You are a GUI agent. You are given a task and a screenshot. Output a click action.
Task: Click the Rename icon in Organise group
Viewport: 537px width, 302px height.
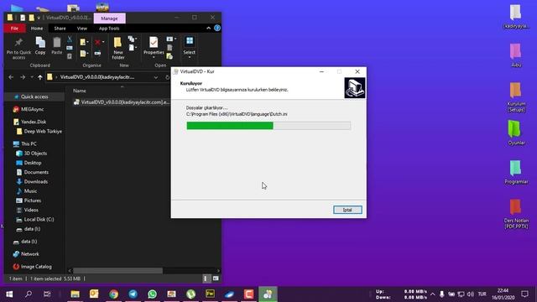click(x=97, y=54)
